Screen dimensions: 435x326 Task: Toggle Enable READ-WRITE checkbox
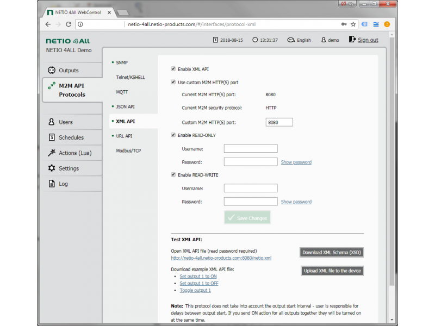coord(173,174)
